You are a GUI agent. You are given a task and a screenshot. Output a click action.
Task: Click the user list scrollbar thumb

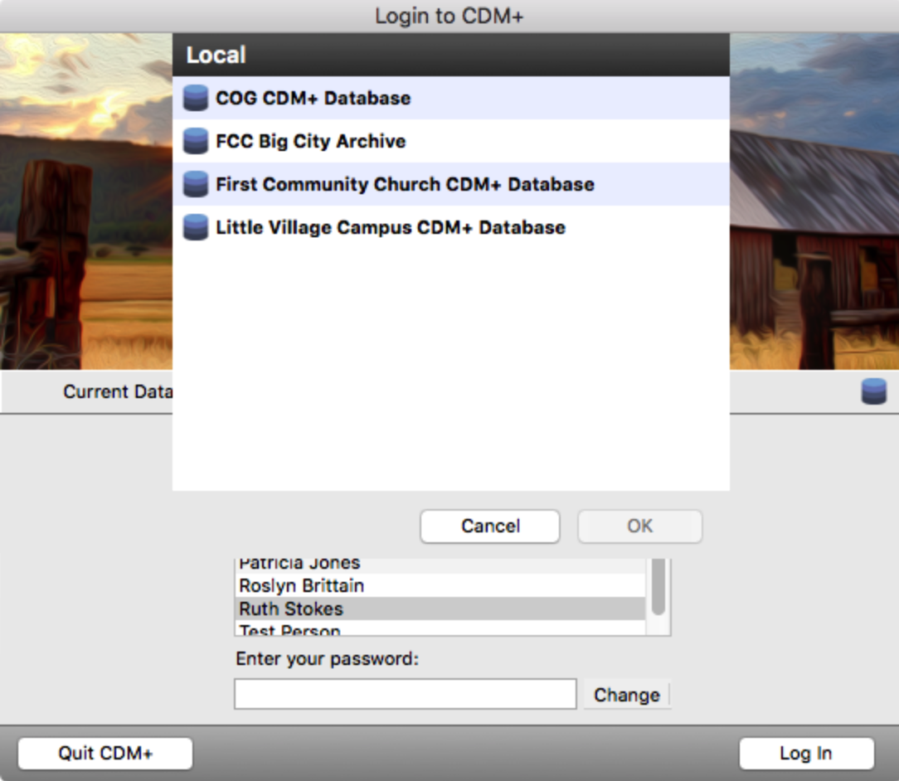pyautogui.click(x=658, y=587)
